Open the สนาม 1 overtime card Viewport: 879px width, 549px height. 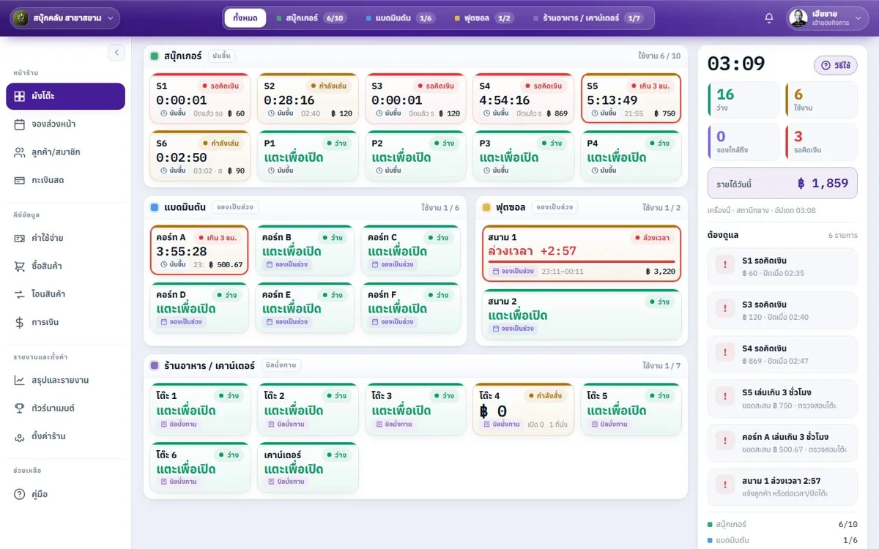582,253
